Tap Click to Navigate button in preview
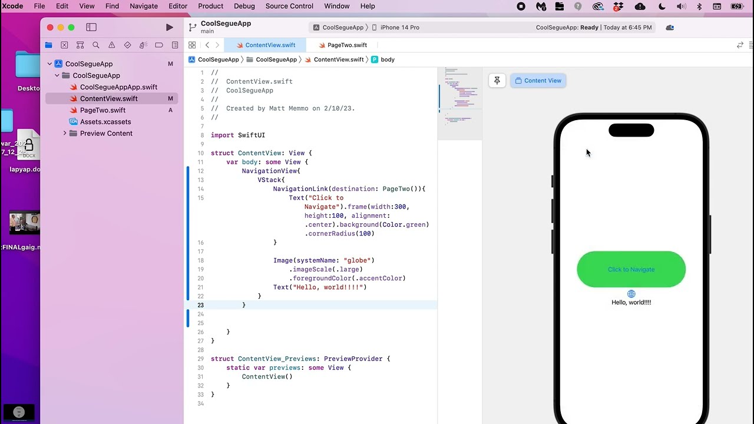754x424 pixels. [631, 270]
